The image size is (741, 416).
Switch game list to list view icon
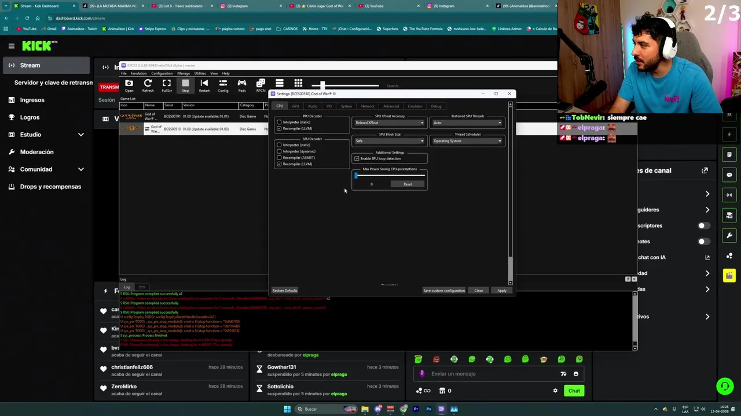[279, 83]
